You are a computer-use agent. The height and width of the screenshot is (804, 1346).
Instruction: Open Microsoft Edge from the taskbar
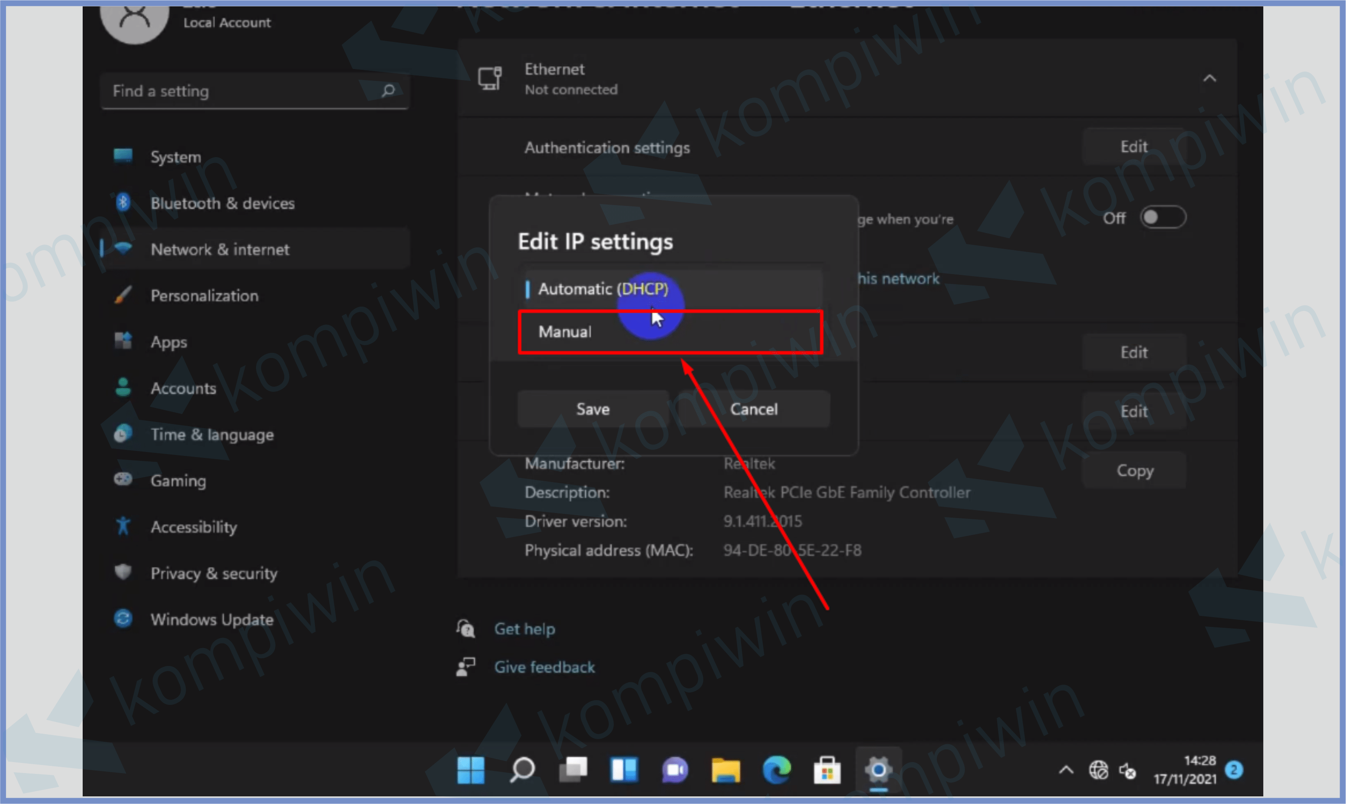coord(776,770)
